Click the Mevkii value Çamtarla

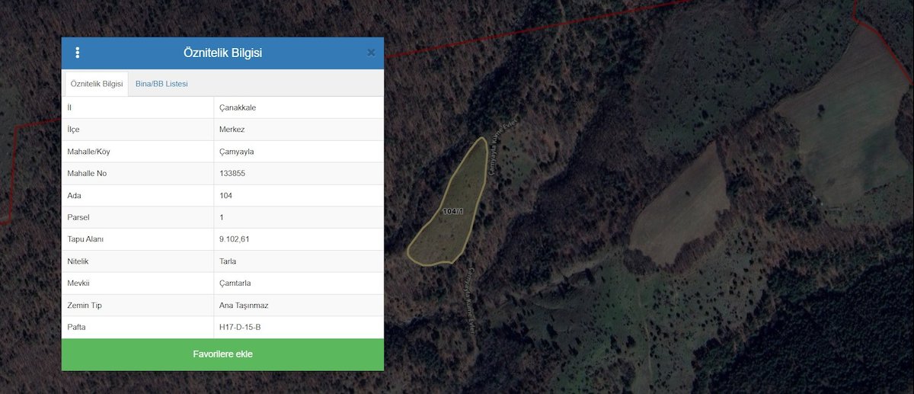(x=235, y=283)
